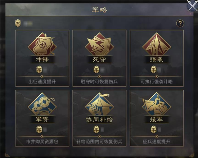The height and width of the screenshot is (158, 198).
Task: Select the 死守 shield emblem icon
Action: click(x=99, y=44)
